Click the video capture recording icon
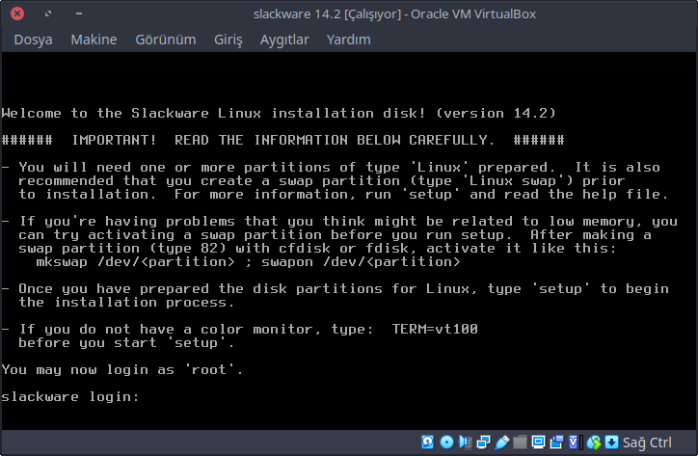 coord(556,443)
